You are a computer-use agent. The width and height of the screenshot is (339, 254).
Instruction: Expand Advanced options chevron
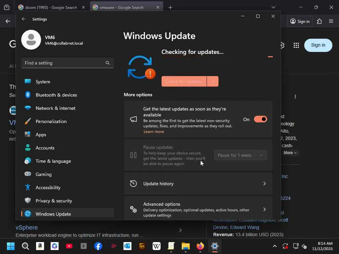click(264, 209)
